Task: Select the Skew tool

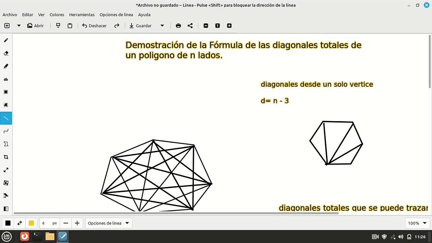Action: coord(6,196)
